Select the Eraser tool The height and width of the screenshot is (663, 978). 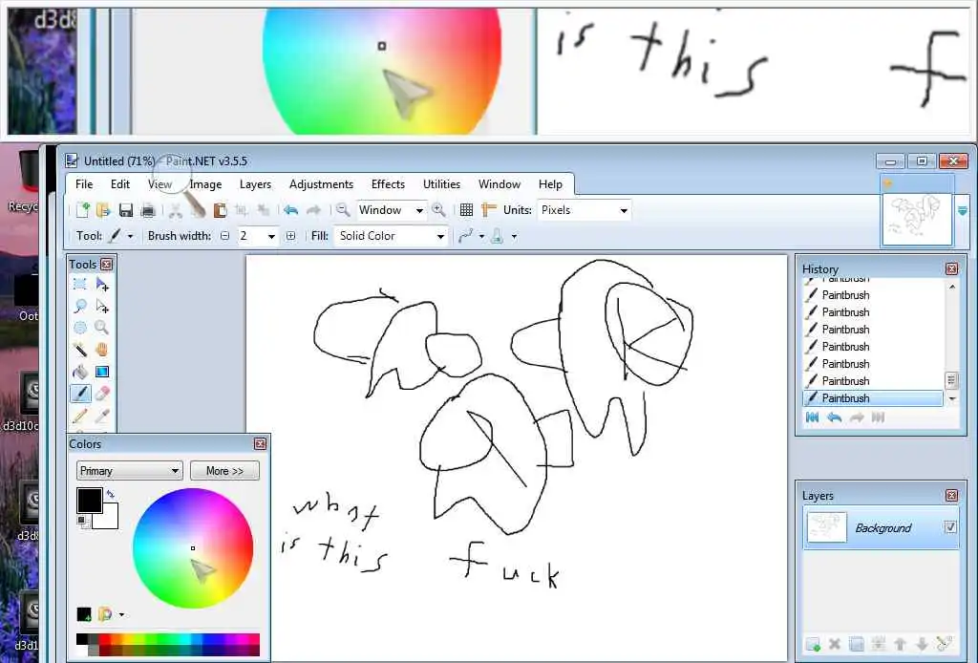(x=102, y=394)
